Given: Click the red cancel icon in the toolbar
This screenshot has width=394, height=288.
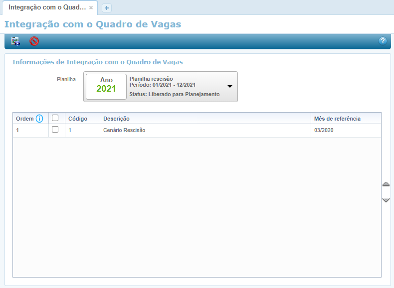Looking at the screenshot, I should pyautogui.click(x=34, y=41).
